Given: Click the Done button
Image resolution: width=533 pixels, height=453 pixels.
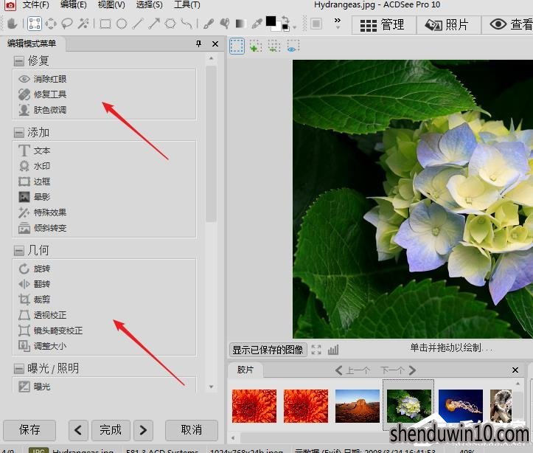Looking at the screenshot, I should click(111, 430).
